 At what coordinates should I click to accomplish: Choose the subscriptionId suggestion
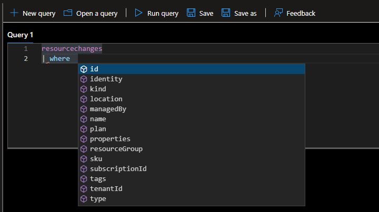click(x=118, y=169)
